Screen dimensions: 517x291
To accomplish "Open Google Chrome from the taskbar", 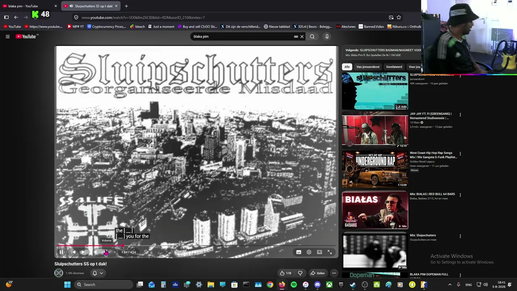I will click(270, 285).
